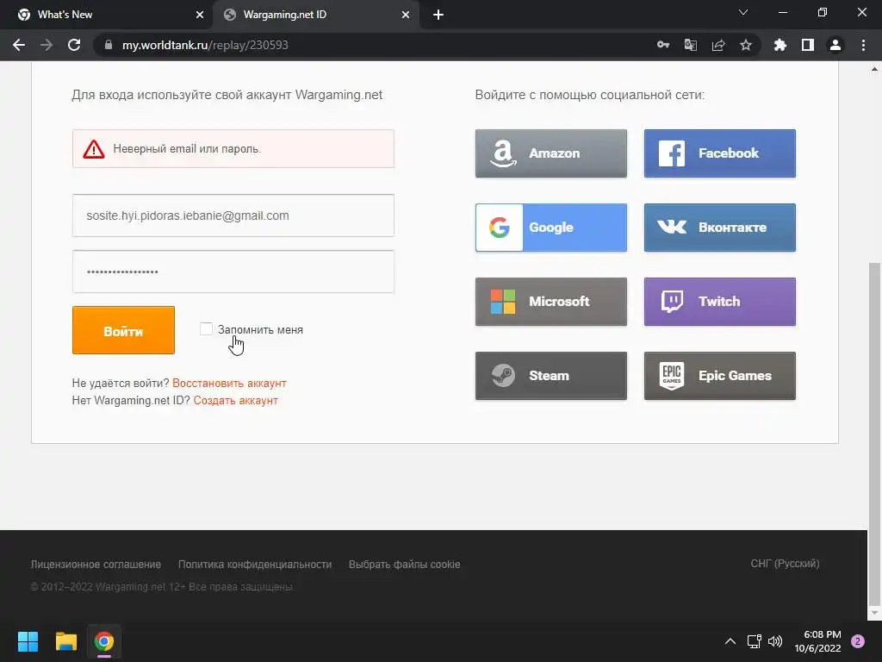
Task: Minimize the browser window
Action: point(782,12)
